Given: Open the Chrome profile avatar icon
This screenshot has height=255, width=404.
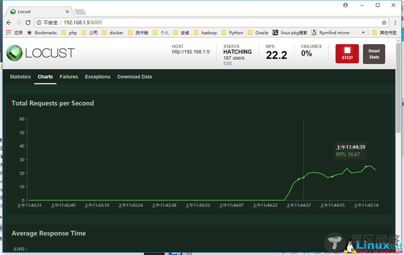Looking at the screenshot, I should pyautogui.click(x=346, y=5).
